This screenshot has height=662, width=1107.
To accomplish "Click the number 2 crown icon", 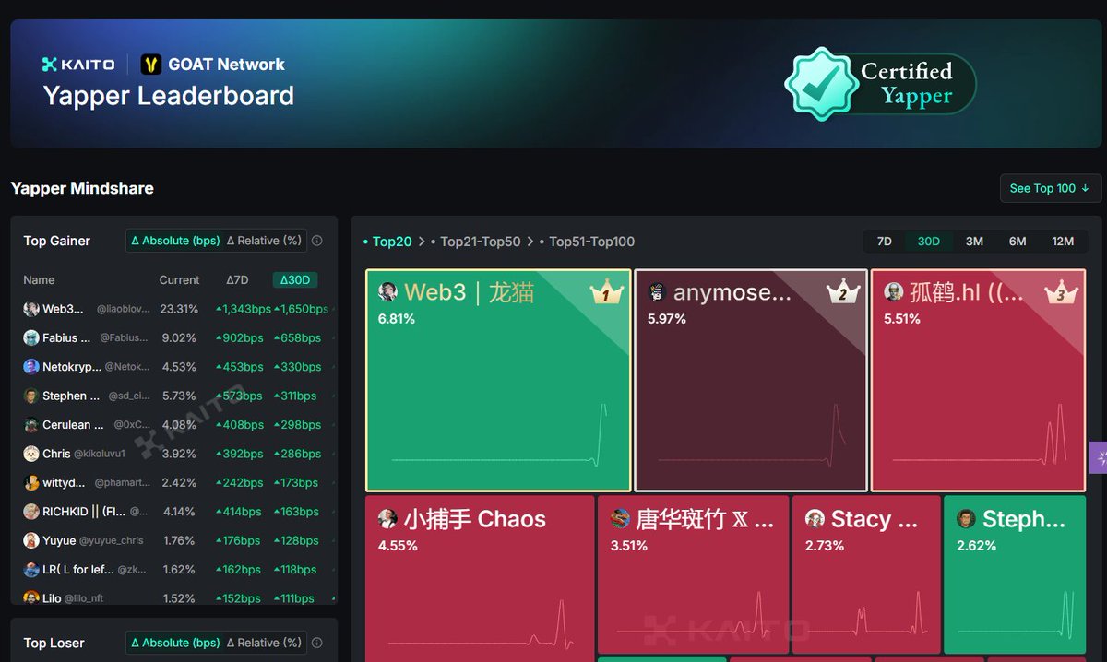I will coord(843,293).
